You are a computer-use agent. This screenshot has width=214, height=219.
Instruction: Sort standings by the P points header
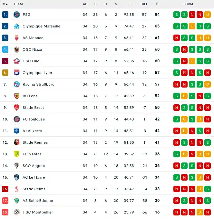pos(157,4)
